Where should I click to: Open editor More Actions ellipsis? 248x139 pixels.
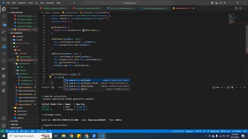click(x=245, y=8)
